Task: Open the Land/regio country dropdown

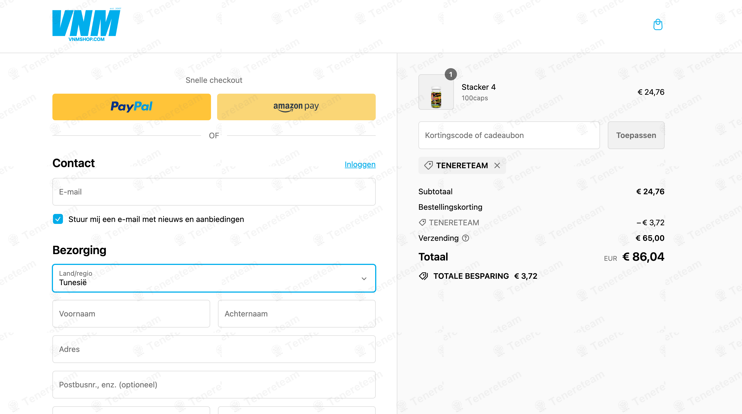Action: click(x=214, y=278)
